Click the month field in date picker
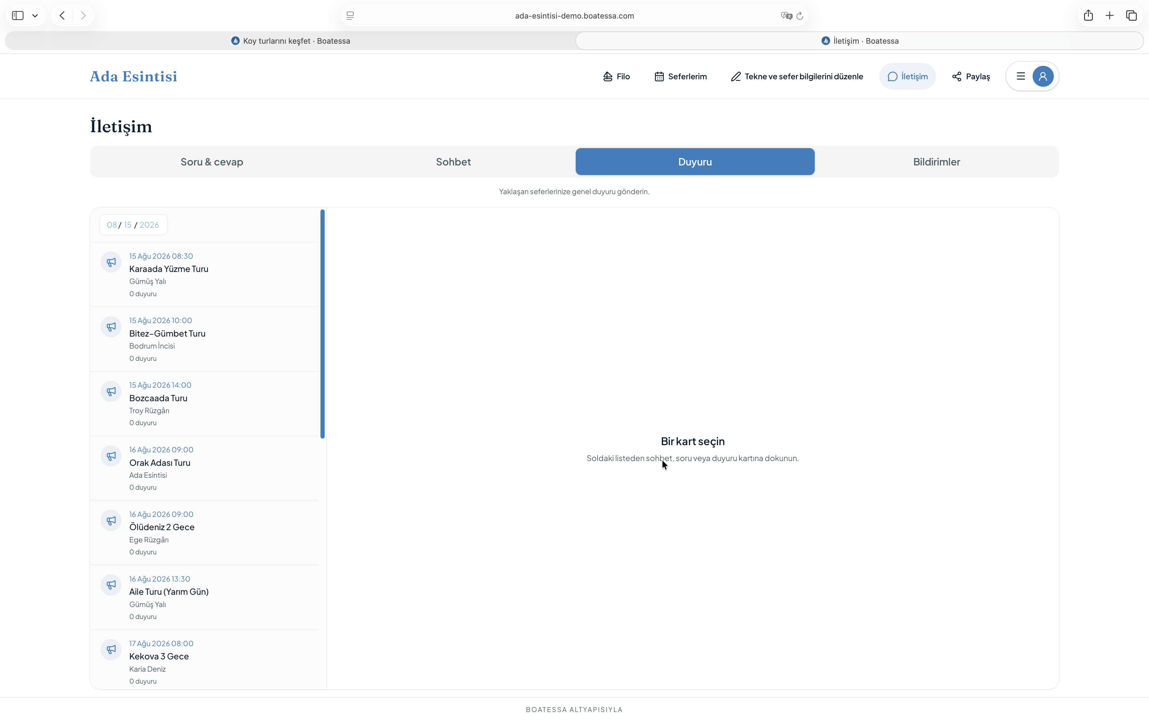The width and height of the screenshot is (1149, 721). click(112, 225)
